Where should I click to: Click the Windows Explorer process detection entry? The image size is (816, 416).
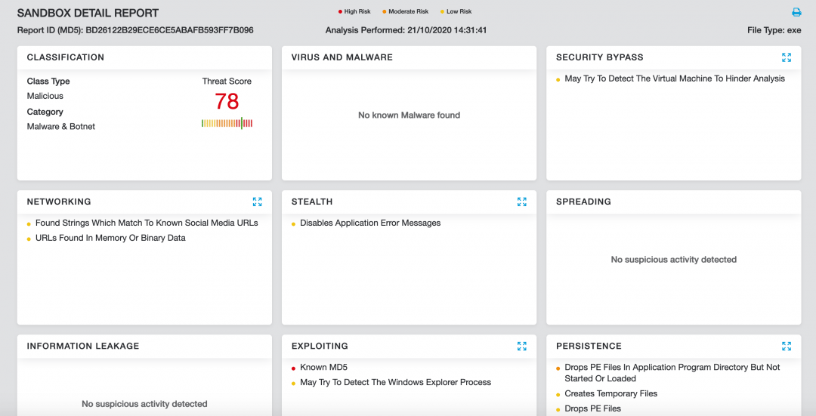(x=395, y=383)
